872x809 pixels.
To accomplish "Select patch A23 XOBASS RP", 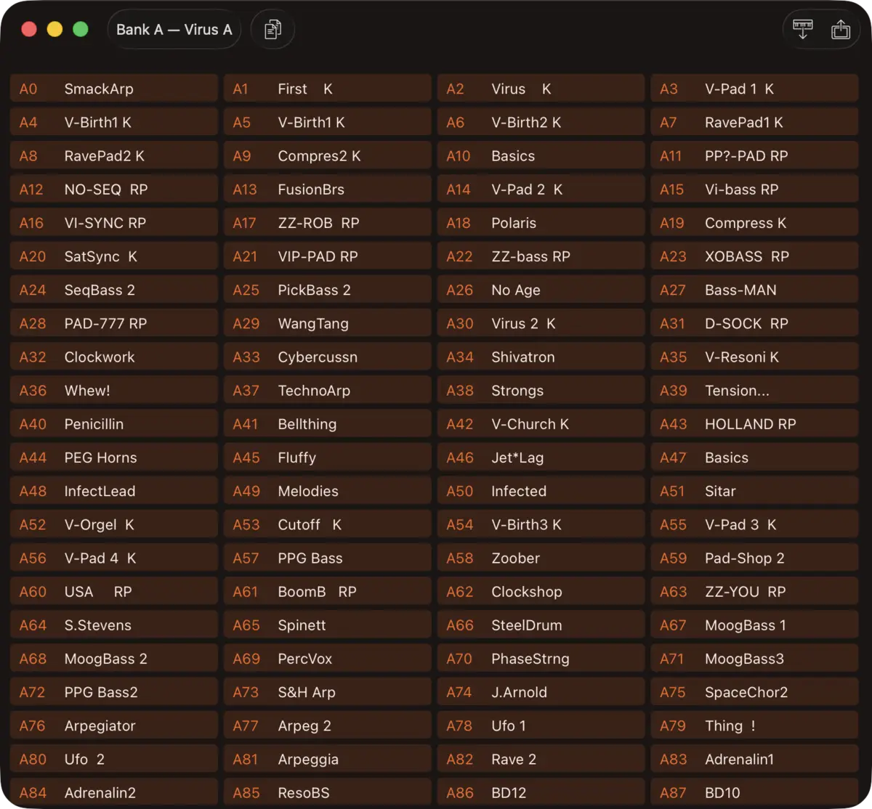I will [x=755, y=256].
